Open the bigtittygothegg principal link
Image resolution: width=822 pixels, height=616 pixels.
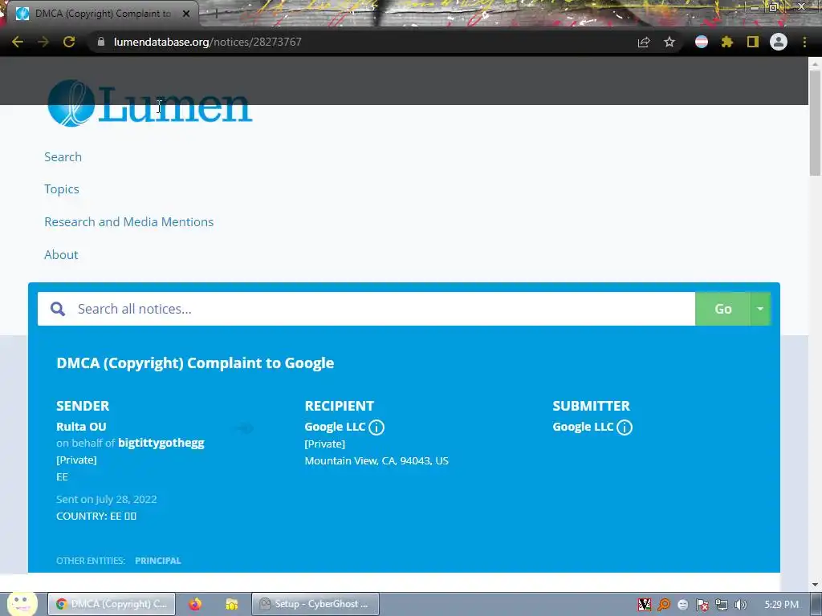click(161, 443)
